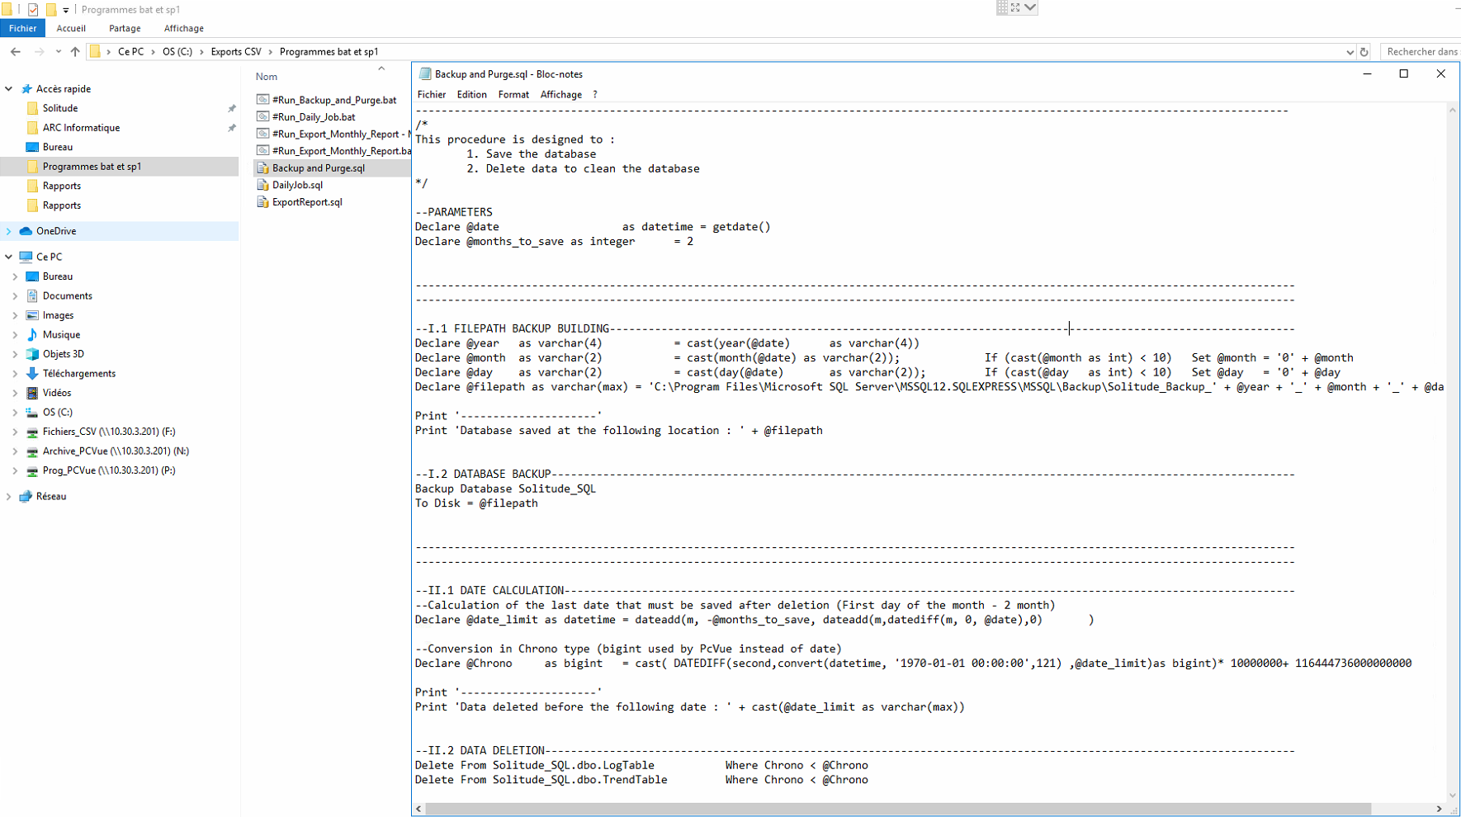Click the horizontal scrollbar in Notepad
Screen dimensions: 1461x817
[897, 809]
